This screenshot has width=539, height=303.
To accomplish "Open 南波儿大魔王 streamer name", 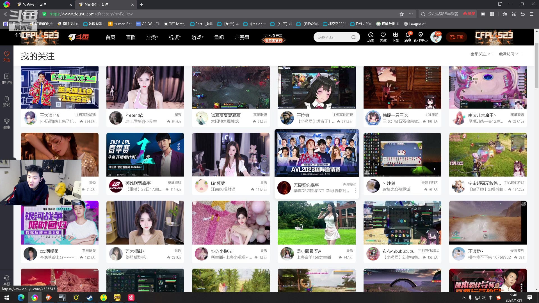I will point(482,115).
